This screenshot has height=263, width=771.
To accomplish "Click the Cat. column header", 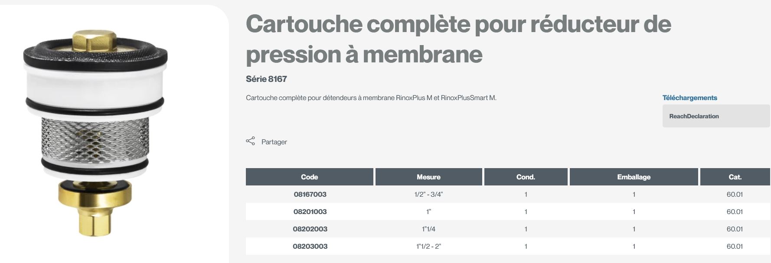I will click(735, 177).
